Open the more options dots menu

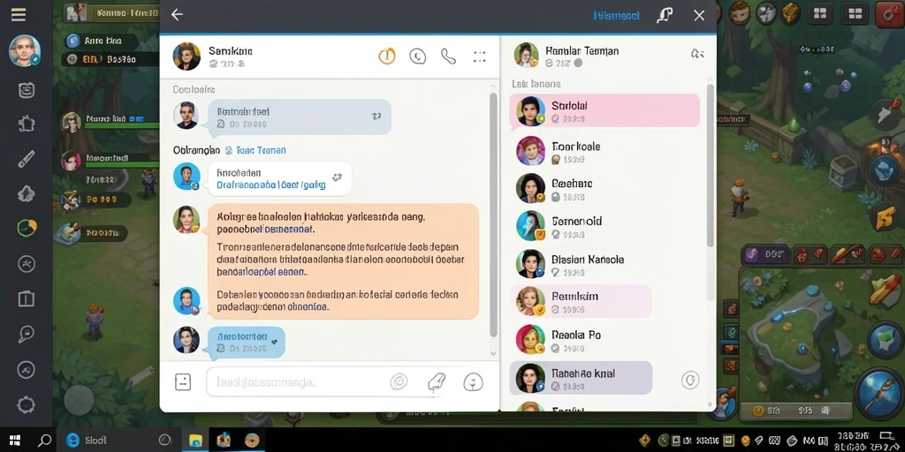coord(480,56)
